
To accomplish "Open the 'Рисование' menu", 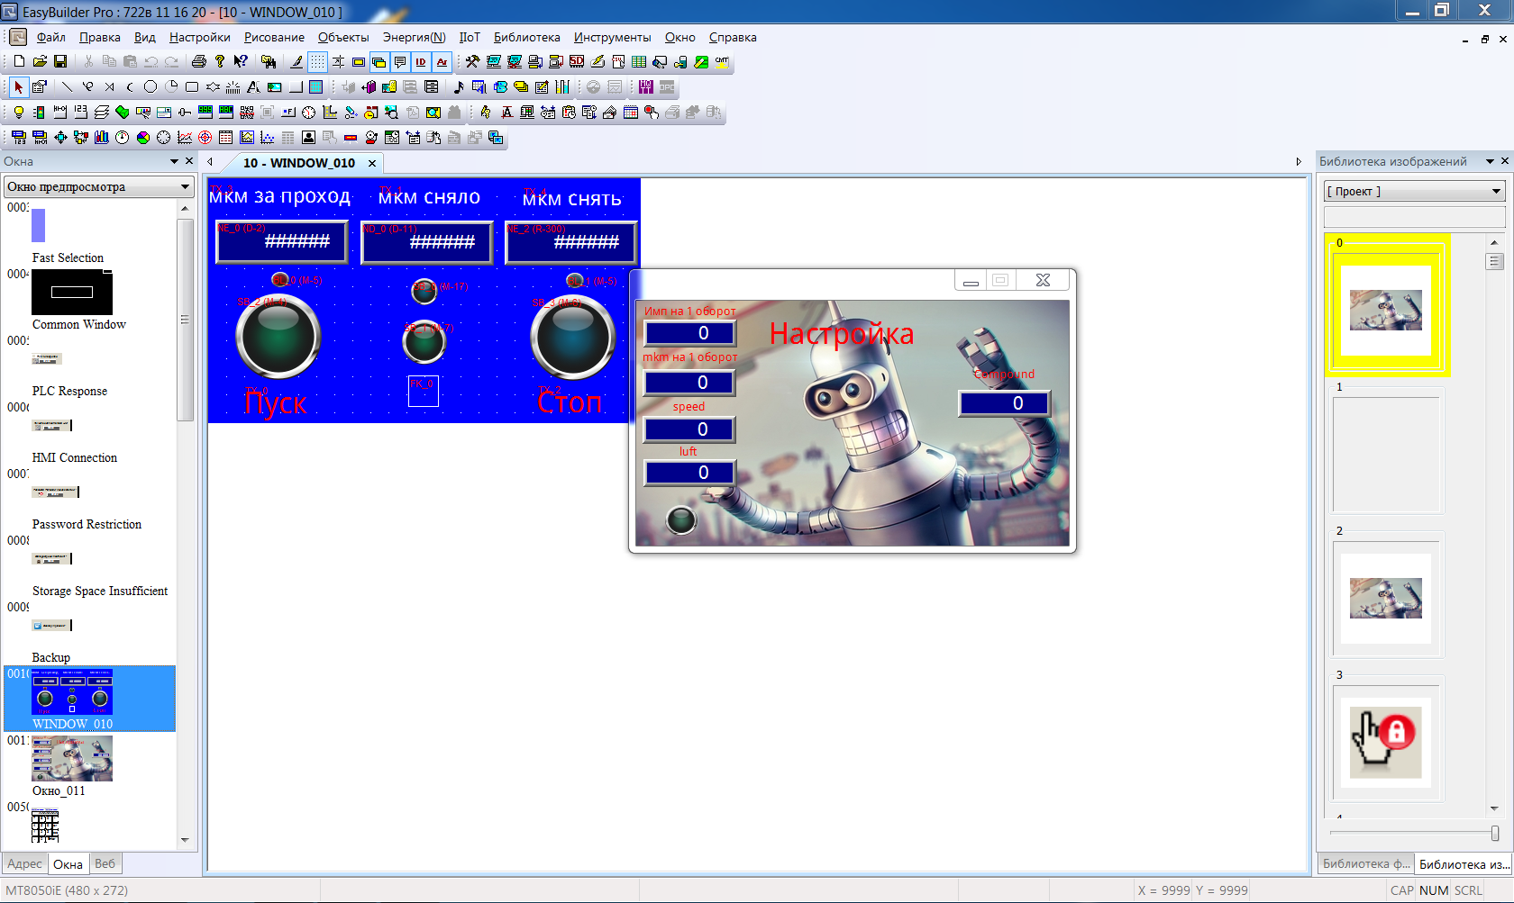I will click(274, 37).
